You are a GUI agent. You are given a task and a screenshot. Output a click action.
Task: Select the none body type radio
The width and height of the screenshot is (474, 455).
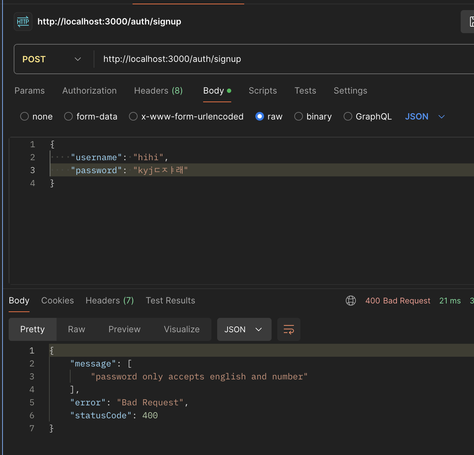point(24,117)
